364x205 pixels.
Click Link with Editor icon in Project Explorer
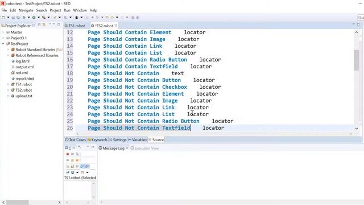pyautogui.click(x=44, y=24)
